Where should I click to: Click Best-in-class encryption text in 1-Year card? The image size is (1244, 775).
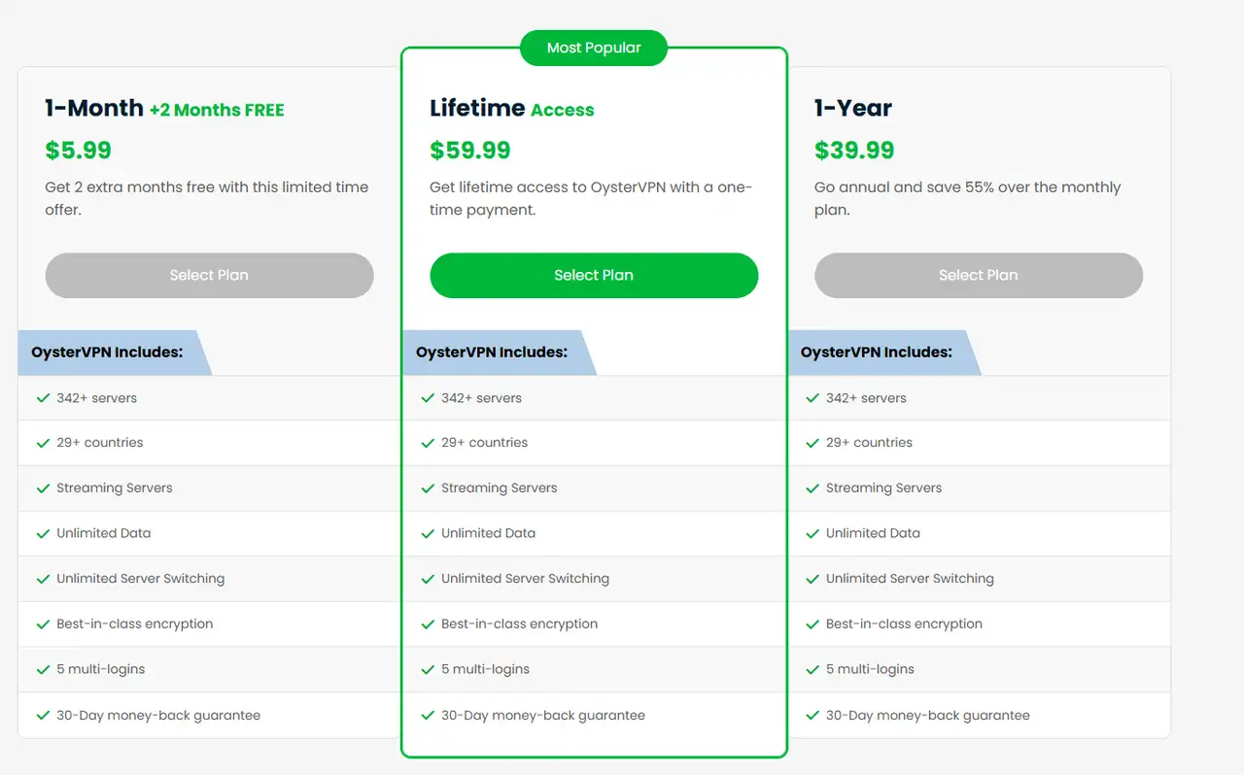(904, 624)
